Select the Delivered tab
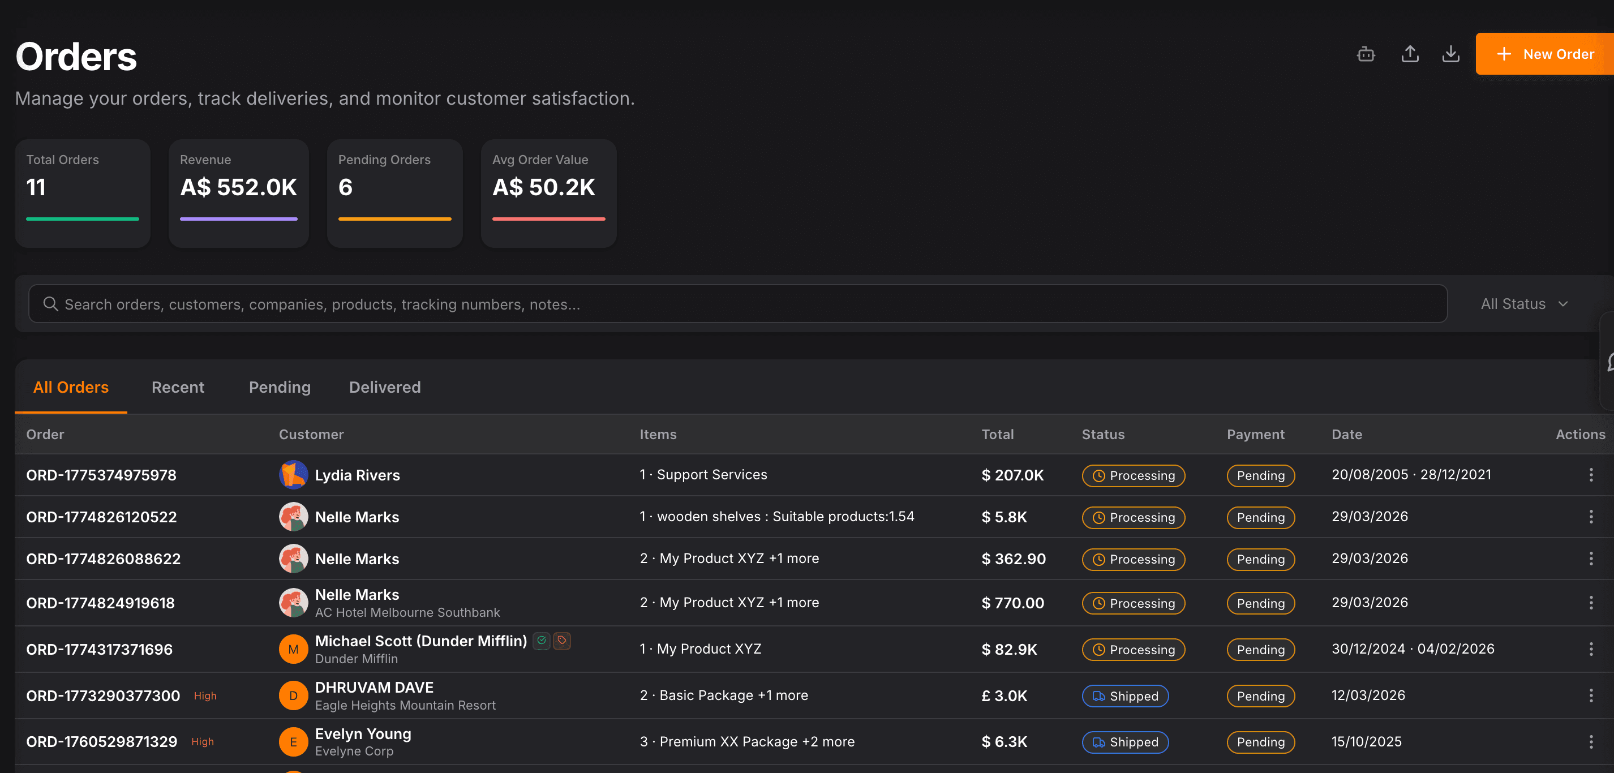The image size is (1614, 773). pyautogui.click(x=385, y=387)
